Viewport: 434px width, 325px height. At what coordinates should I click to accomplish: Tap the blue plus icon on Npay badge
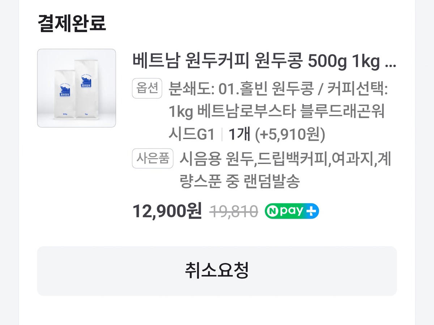tap(311, 211)
